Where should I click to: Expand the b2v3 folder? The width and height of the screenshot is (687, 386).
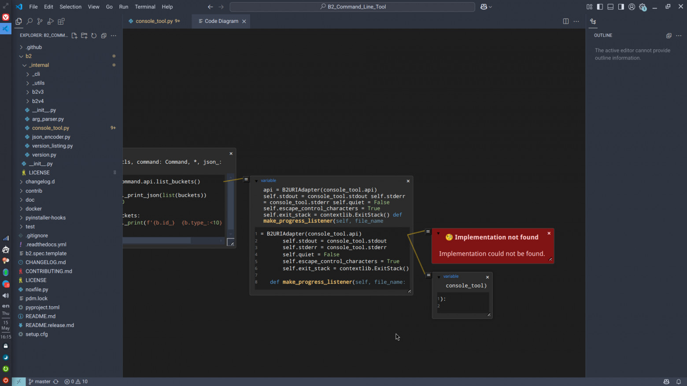[37, 92]
